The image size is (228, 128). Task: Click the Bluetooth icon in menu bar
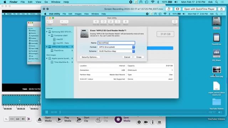[158, 2]
